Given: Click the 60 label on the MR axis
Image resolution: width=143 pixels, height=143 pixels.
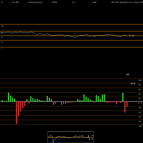Looking at the screenshot, I should tap(139, 90).
